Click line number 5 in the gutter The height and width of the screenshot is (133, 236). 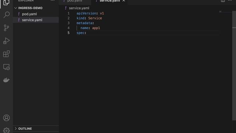[x=69, y=33]
